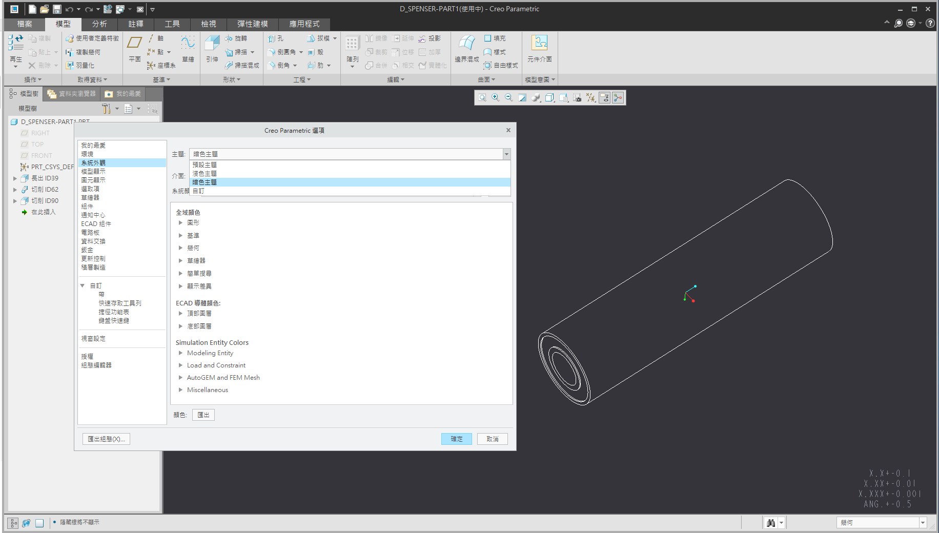
Task: Open the 幾何 selection filter combo box
Action: tap(881, 523)
